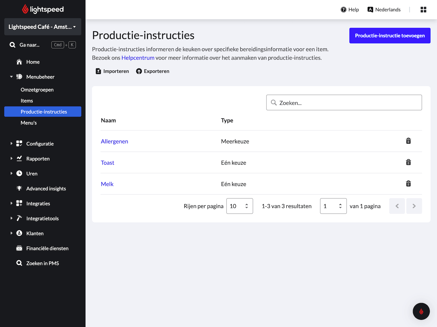The image size is (437, 327).
Task: Click the Meerkeuze type cell
Action: [235, 141]
